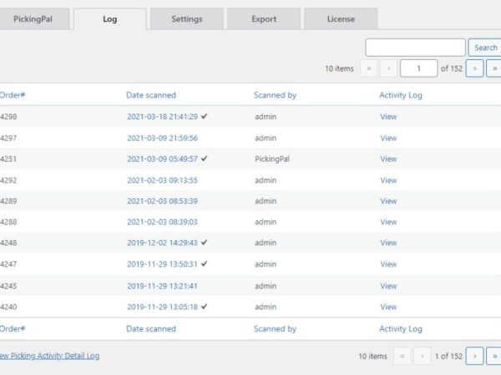Viewport: 501px width, 375px height.
Task: Click first page arrow in bottom pagination
Action: pyautogui.click(x=402, y=357)
